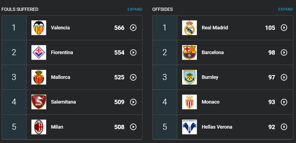Click play icon beside Monaco 93

click(284, 102)
